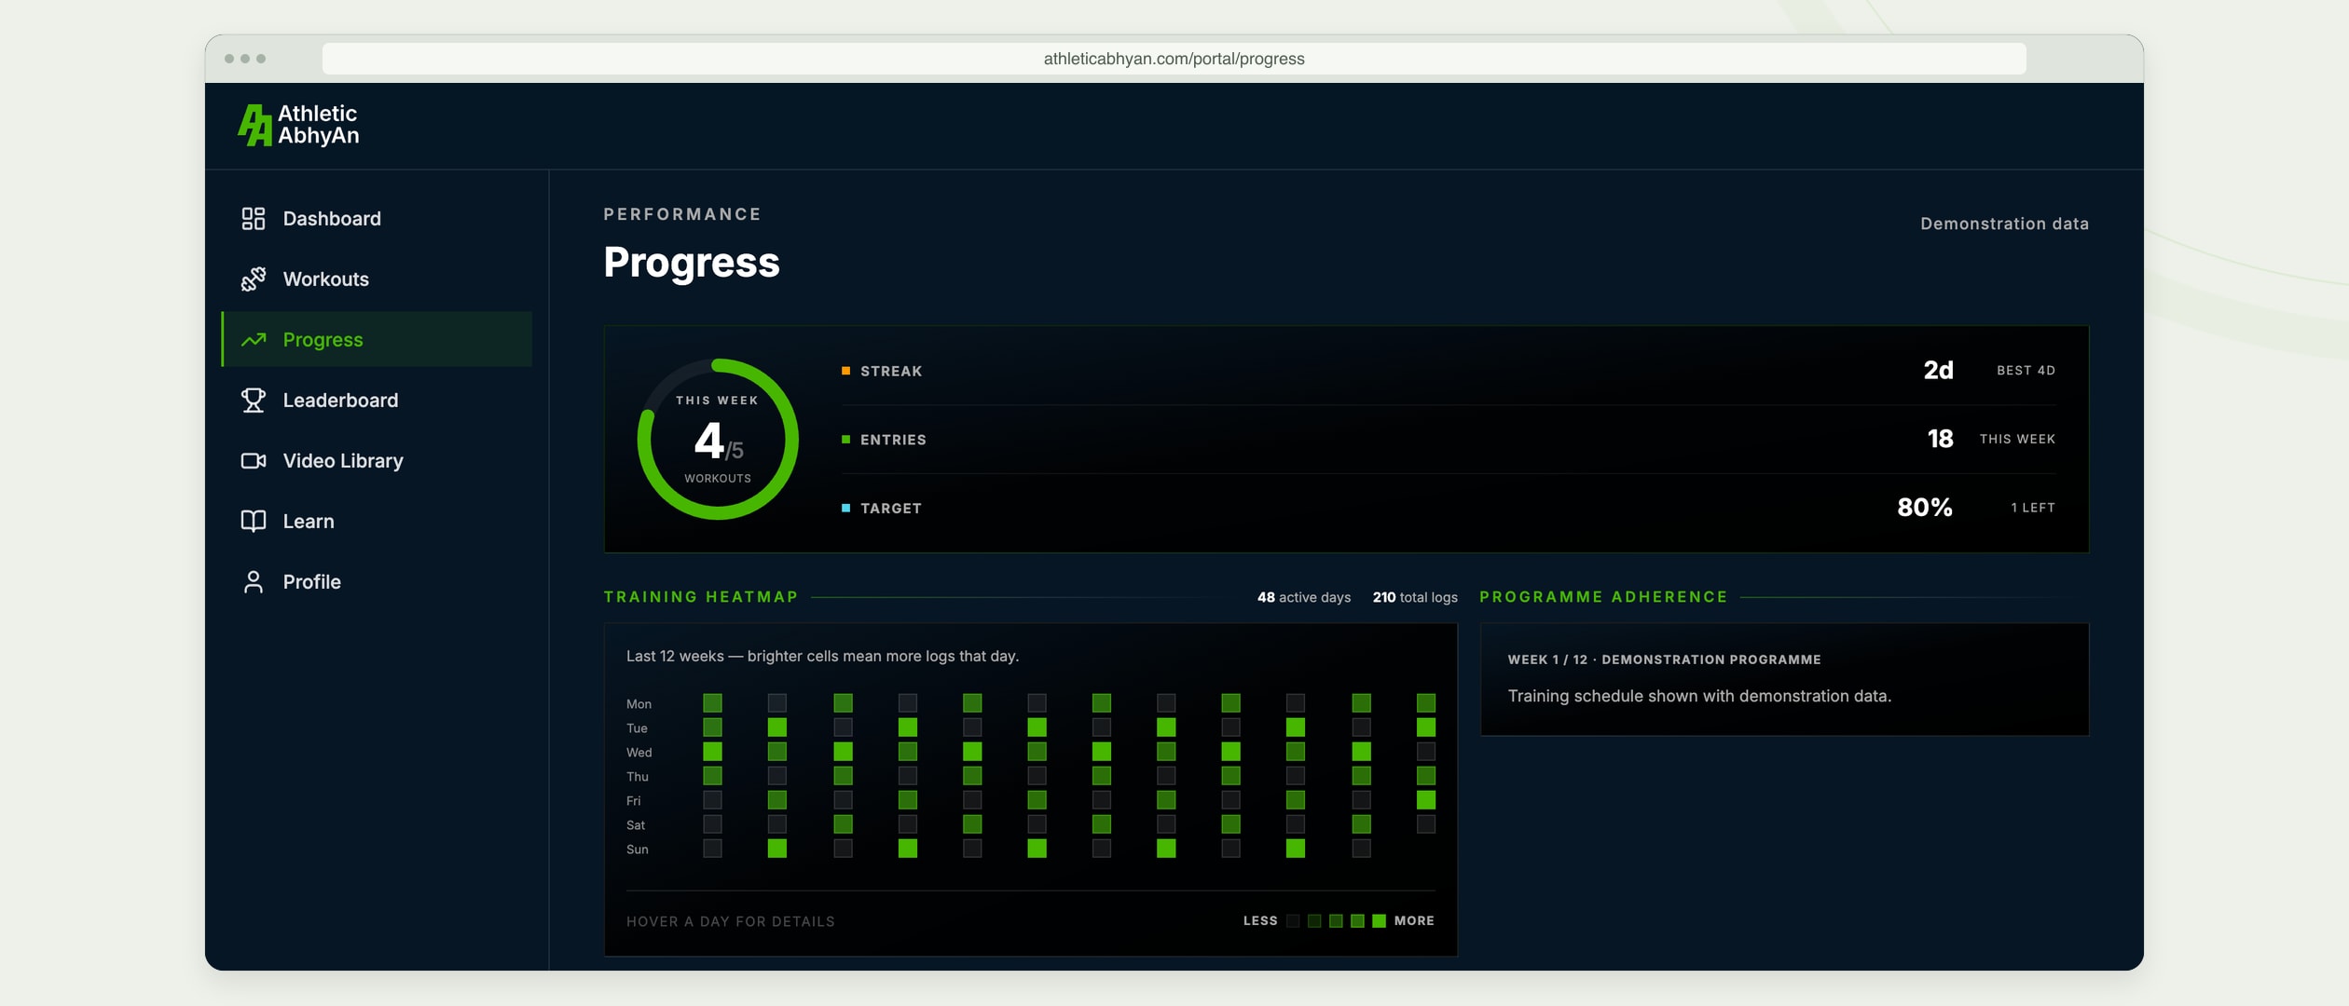Click the Athletic AbhyAn logo
The width and height of the screenshot is (2349, 1006).
point(297,125)
